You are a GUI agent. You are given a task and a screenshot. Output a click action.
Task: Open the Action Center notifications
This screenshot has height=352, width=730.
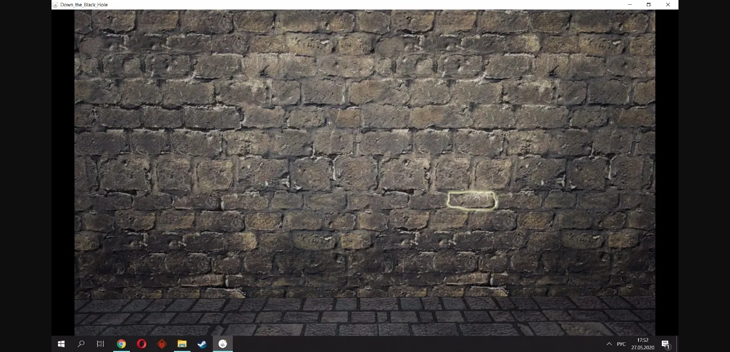[x=666, y=344]
